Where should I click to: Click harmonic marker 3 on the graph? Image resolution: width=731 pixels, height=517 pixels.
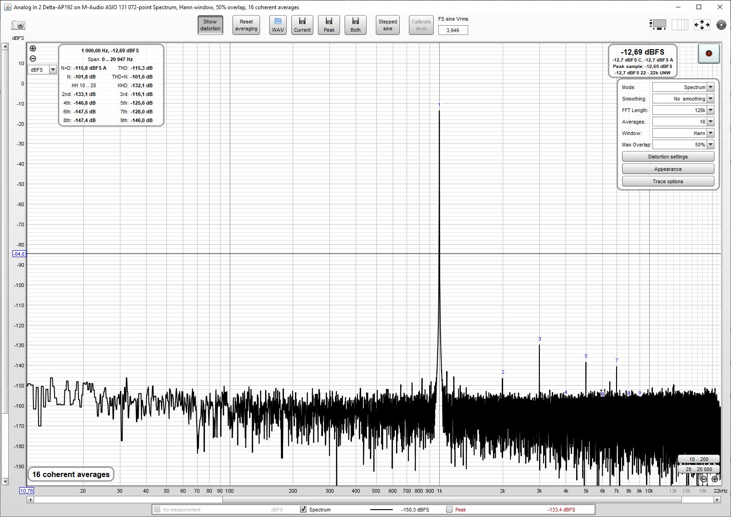pos(539,339)
